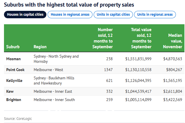Click the 621 number sold value

[109, 80]
